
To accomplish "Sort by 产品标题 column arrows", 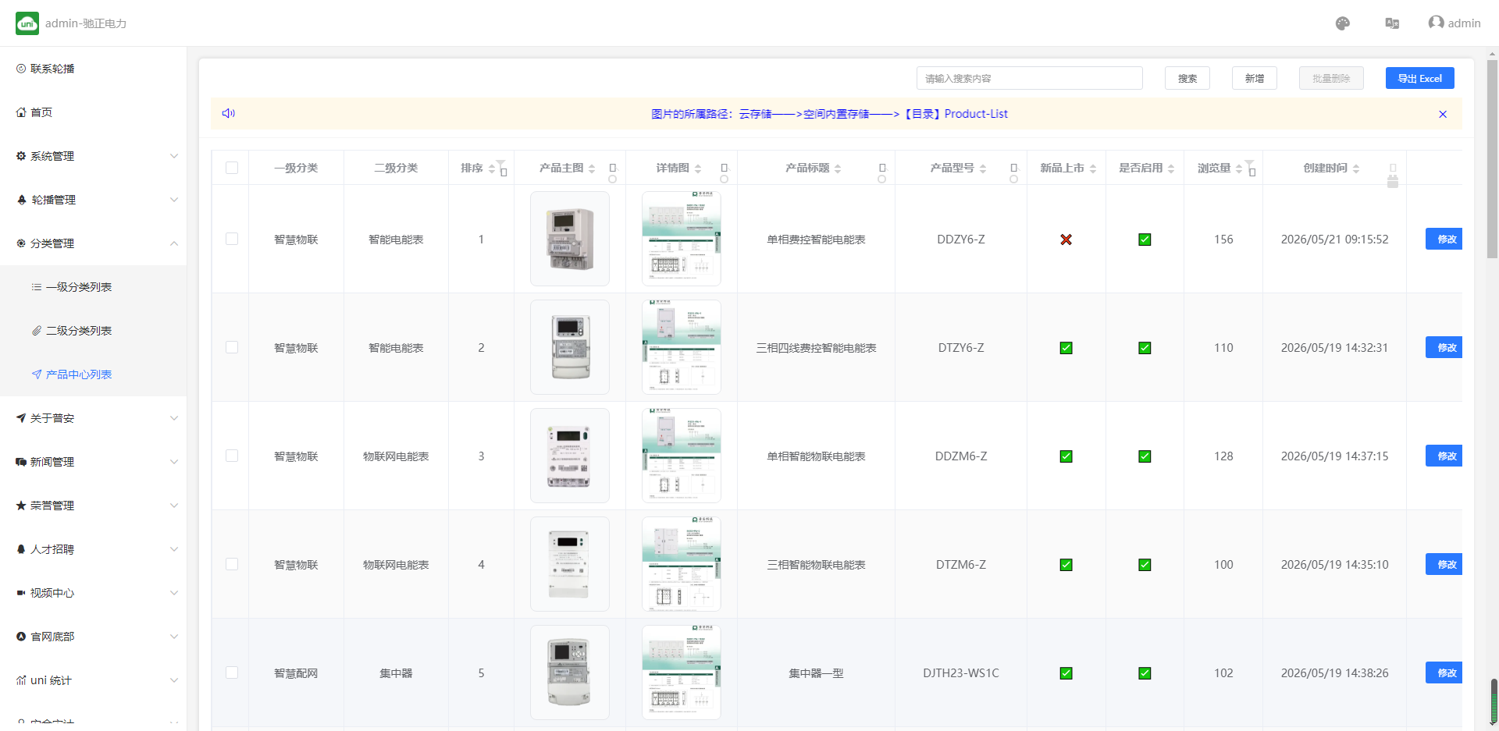I will point(838,169).
